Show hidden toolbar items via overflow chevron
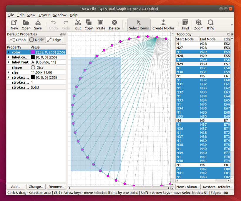241x201 pixels. (x=231, y=25)
